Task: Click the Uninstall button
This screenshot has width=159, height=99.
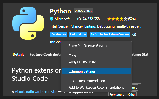Action: [76, 34]
